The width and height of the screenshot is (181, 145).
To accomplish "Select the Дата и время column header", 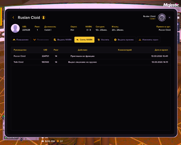I will coord(161,50).
